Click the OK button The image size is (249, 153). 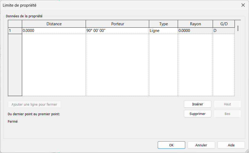click(171, 145)
